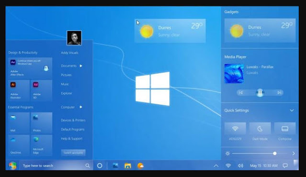
Task: Launch Microsoft Edge tile
Action: tap(41, 145)
